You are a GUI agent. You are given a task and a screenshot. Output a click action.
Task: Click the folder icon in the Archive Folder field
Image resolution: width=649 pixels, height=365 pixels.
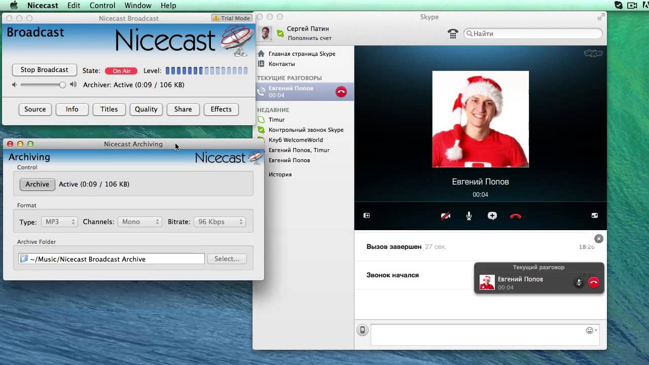click(x=24, y=259)
